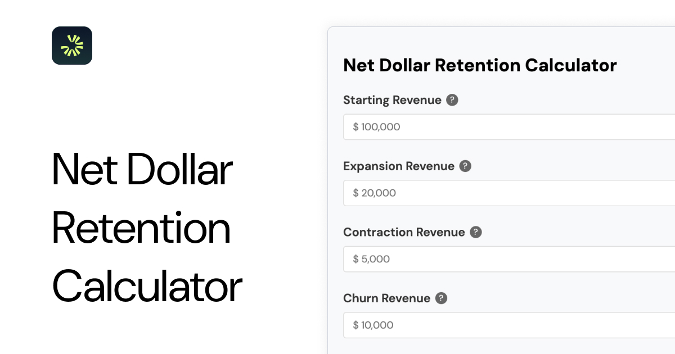Open the Expansion Revenue help tooltip

465,166
